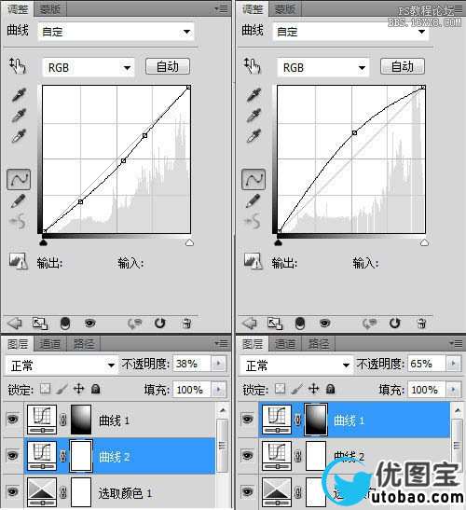Viewport: 466px width, 510px height.
Task: Expand the 正常 blend mode dropdown on left
Action: [x=62, y=365]
